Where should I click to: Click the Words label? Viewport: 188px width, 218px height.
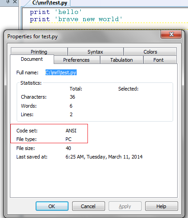(x=29, y=106)
